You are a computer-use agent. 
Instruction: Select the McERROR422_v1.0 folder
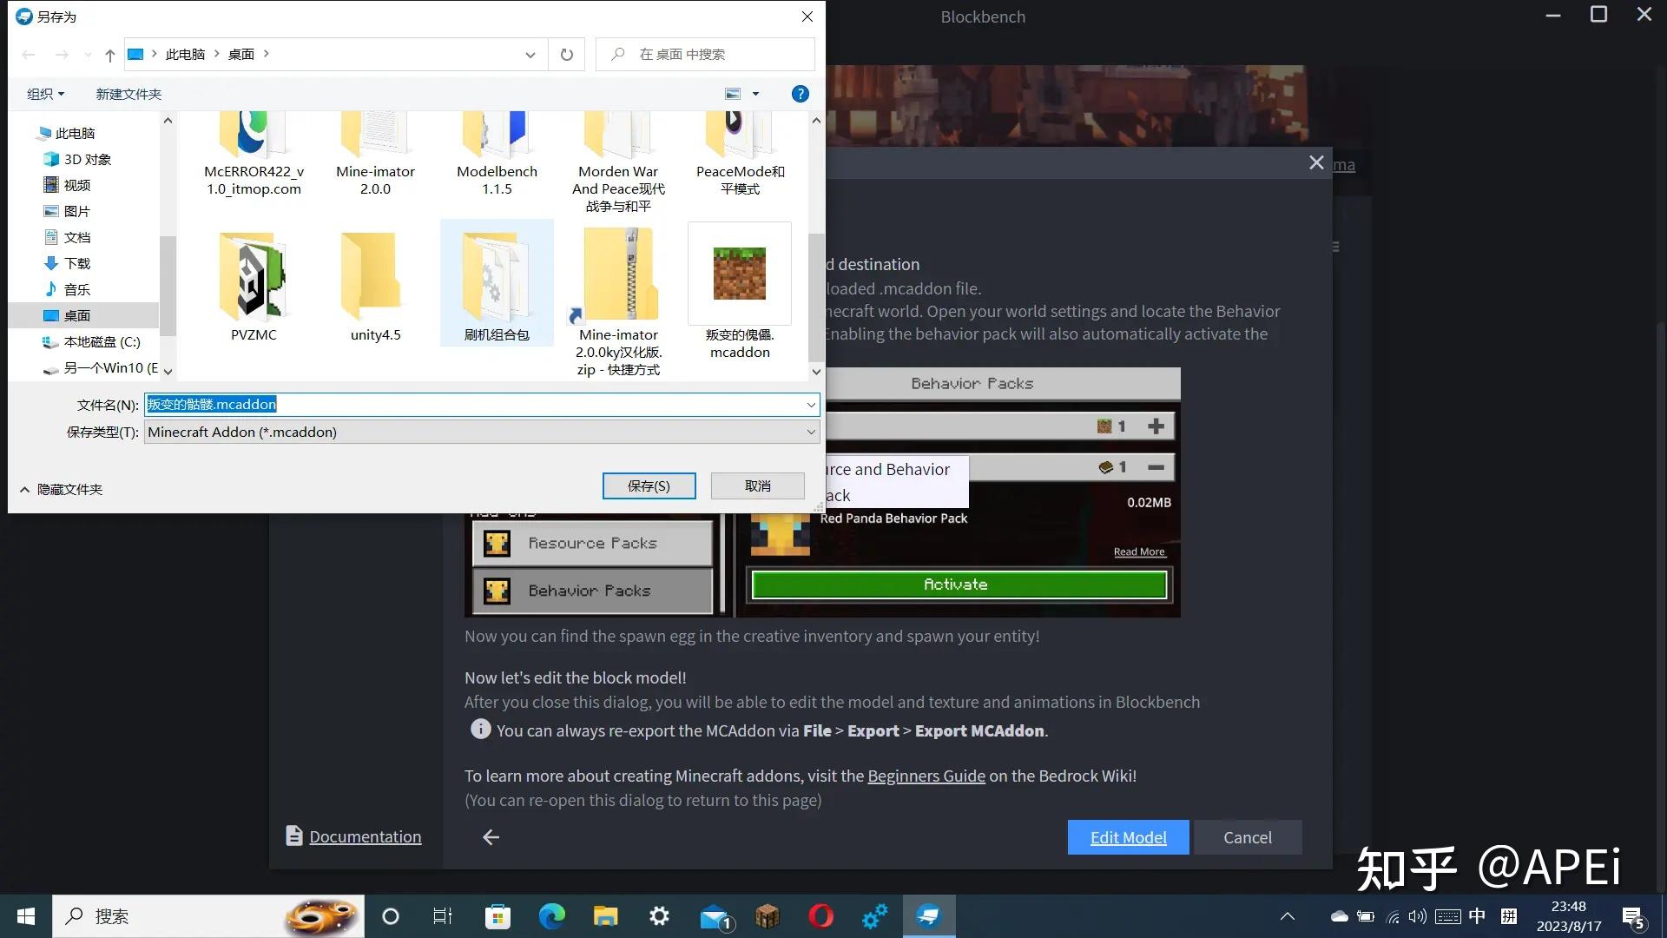point(254,155)
